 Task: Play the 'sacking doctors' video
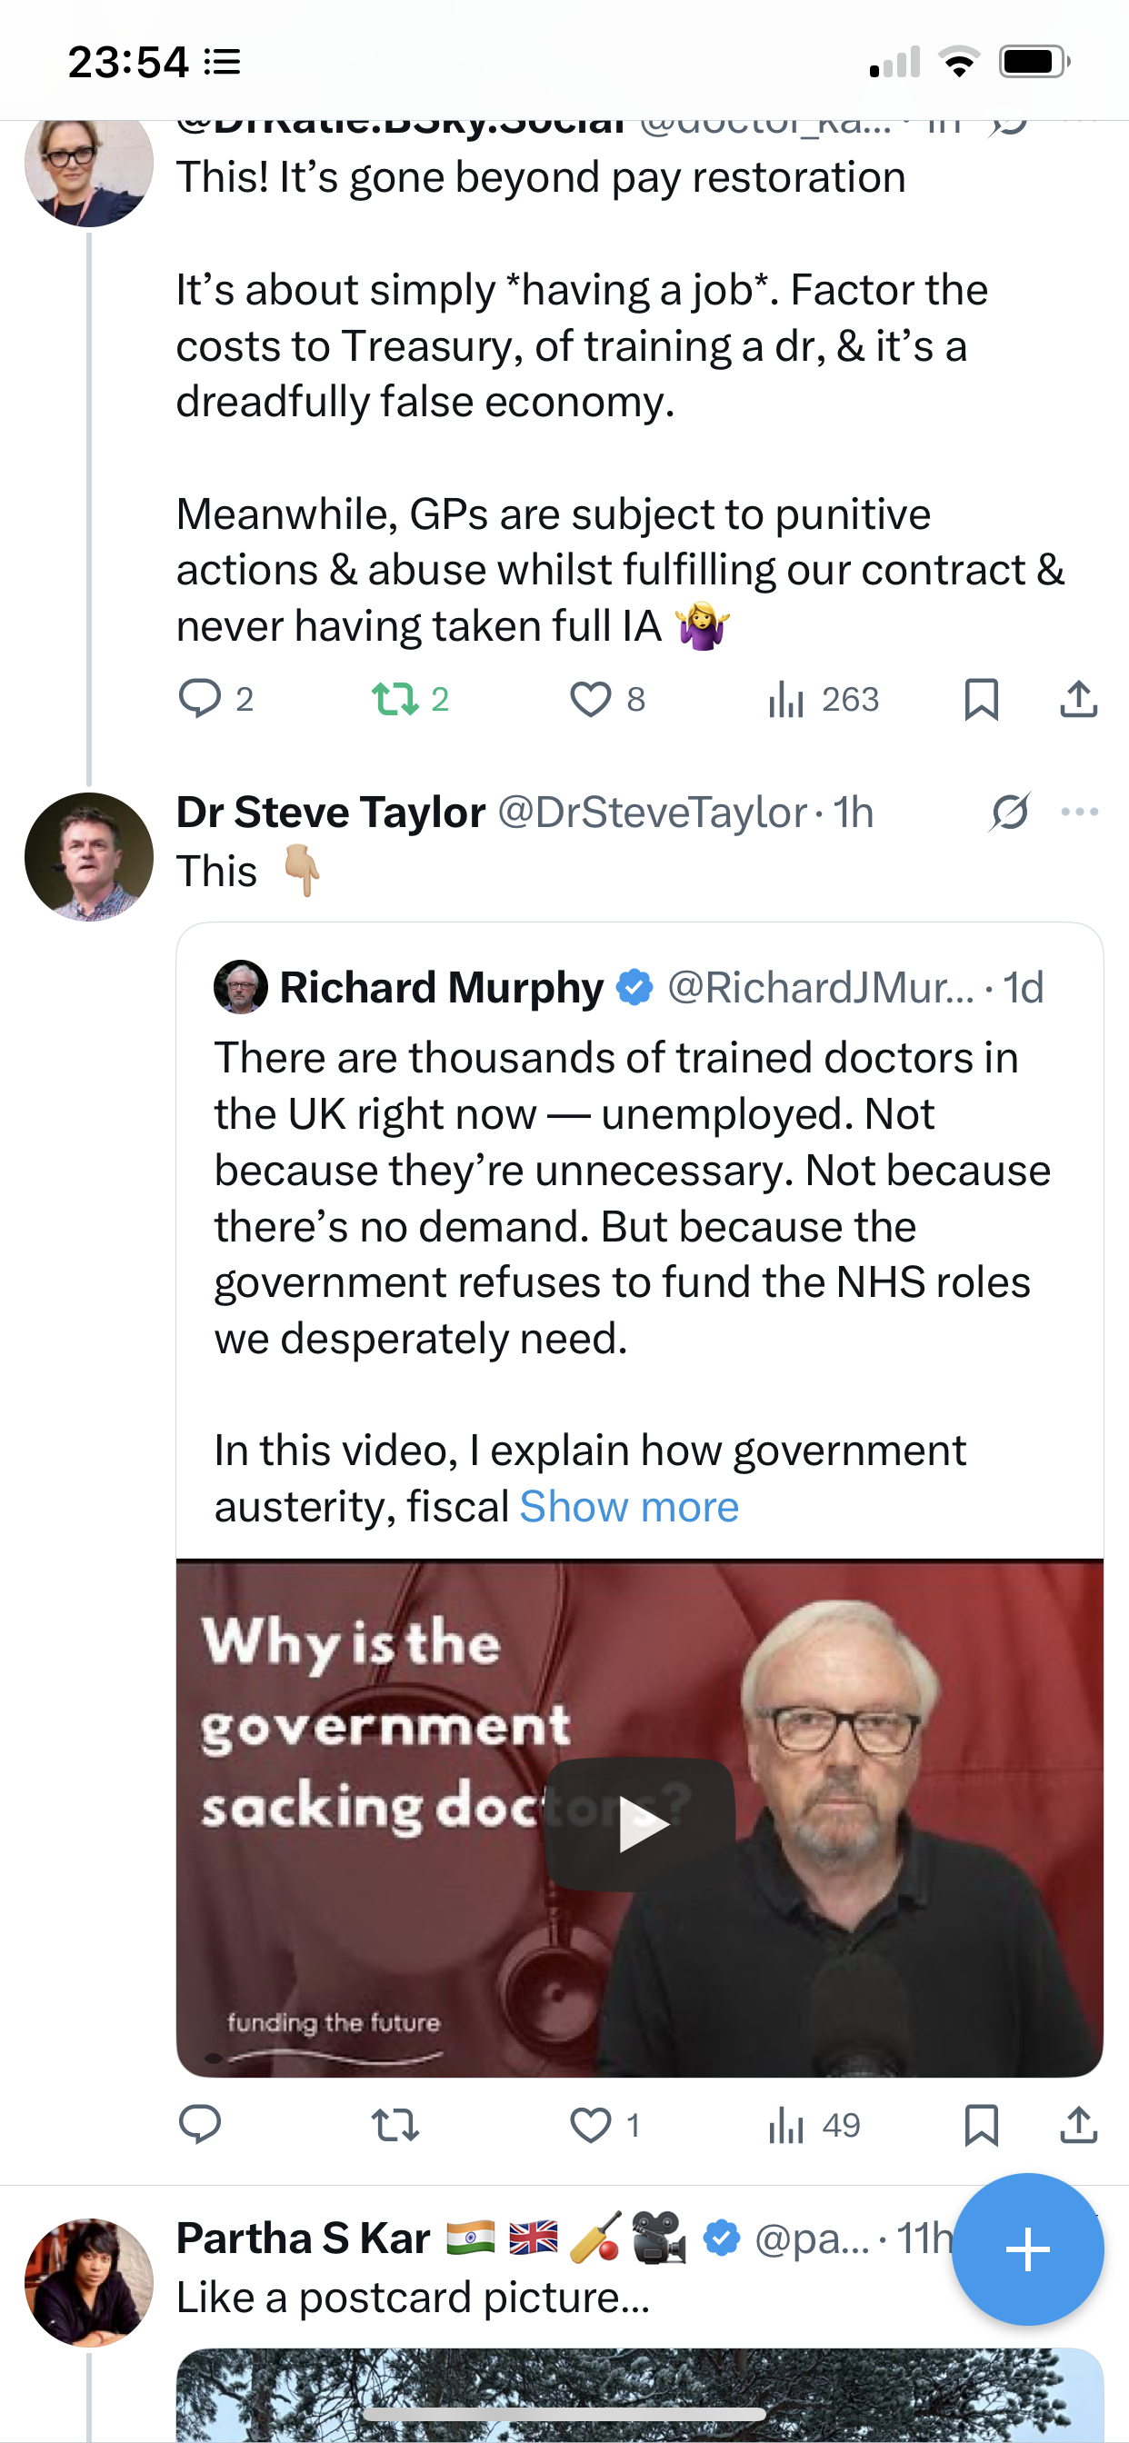click(640, 1824)
